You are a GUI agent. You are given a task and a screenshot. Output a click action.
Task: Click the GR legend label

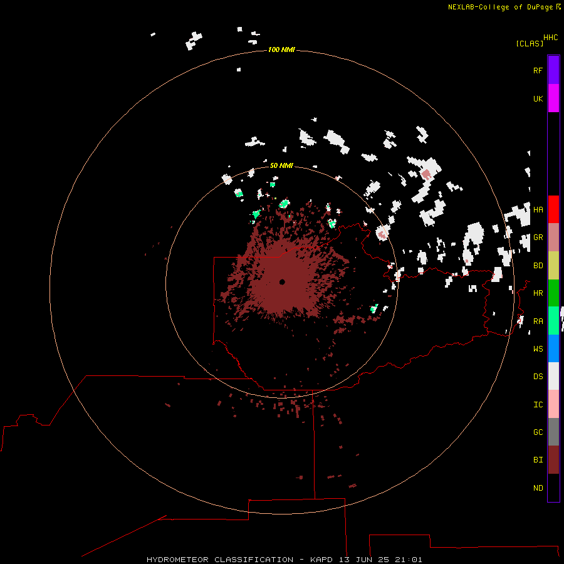coord(538,238)
